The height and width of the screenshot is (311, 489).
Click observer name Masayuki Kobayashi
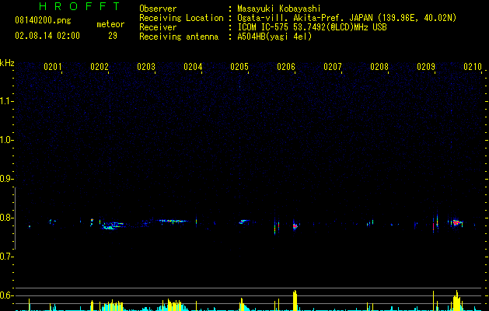tap(279, 9)
